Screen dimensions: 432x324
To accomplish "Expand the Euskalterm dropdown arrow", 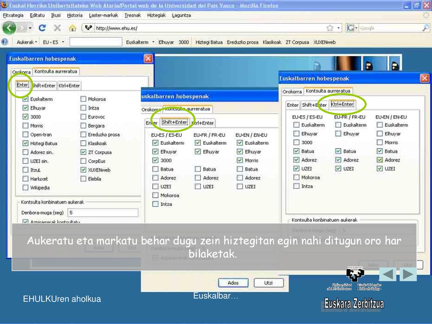I will click(153, 42).
